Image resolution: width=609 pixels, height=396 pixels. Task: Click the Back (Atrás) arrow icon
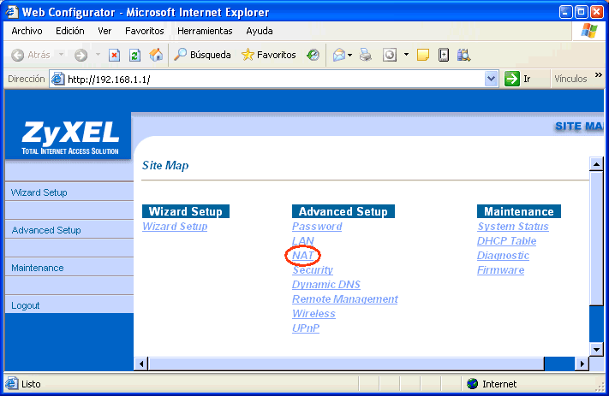[17, 55]
